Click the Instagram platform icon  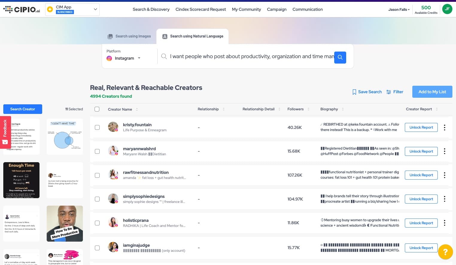(109, 58)
